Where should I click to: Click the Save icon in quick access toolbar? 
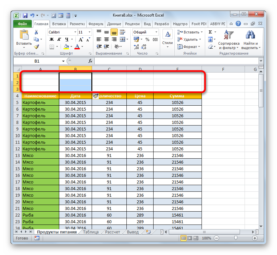(25, 16)
